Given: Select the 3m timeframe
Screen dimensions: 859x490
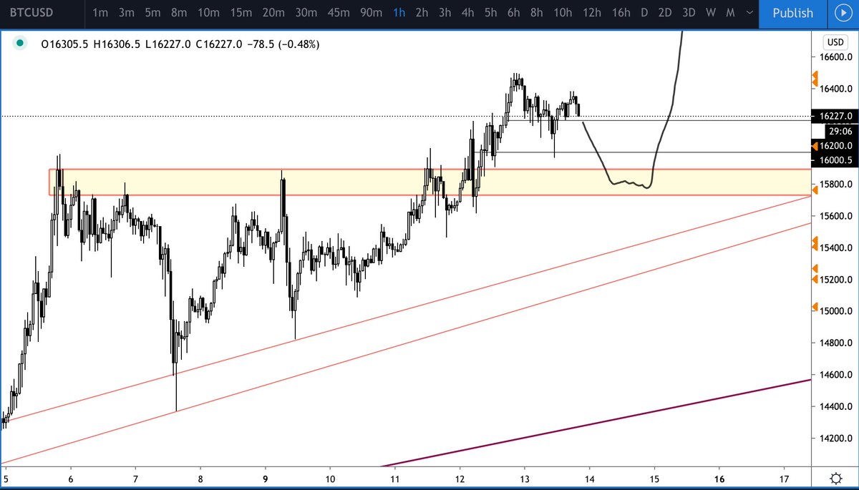Looking at the screenshot, I should click(x=126, y=13).
